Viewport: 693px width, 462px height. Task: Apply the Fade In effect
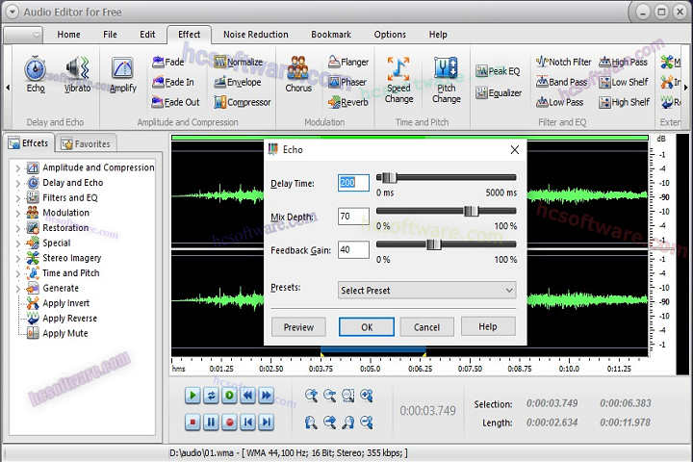[173, 82]
